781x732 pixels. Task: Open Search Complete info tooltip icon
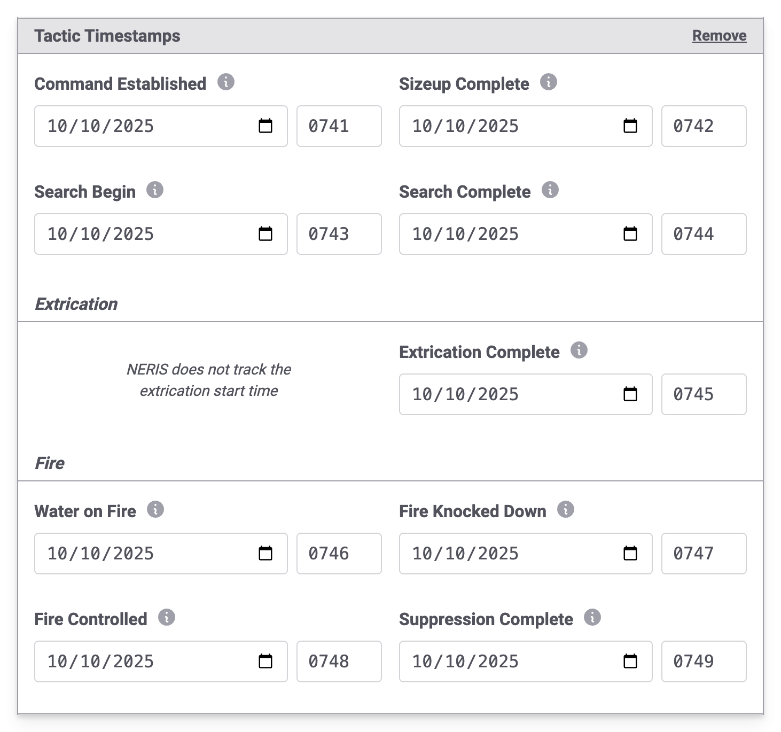[x=550, y=190]
